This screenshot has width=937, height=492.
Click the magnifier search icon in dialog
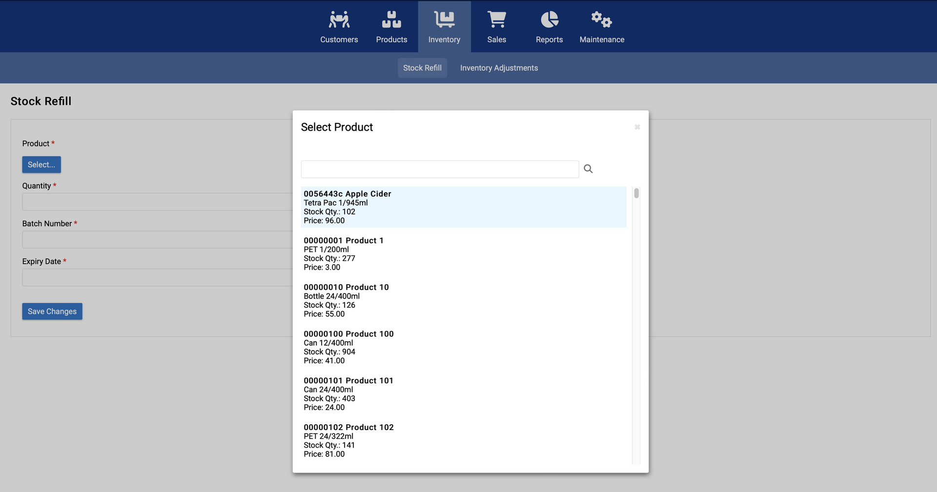point(588,169)
